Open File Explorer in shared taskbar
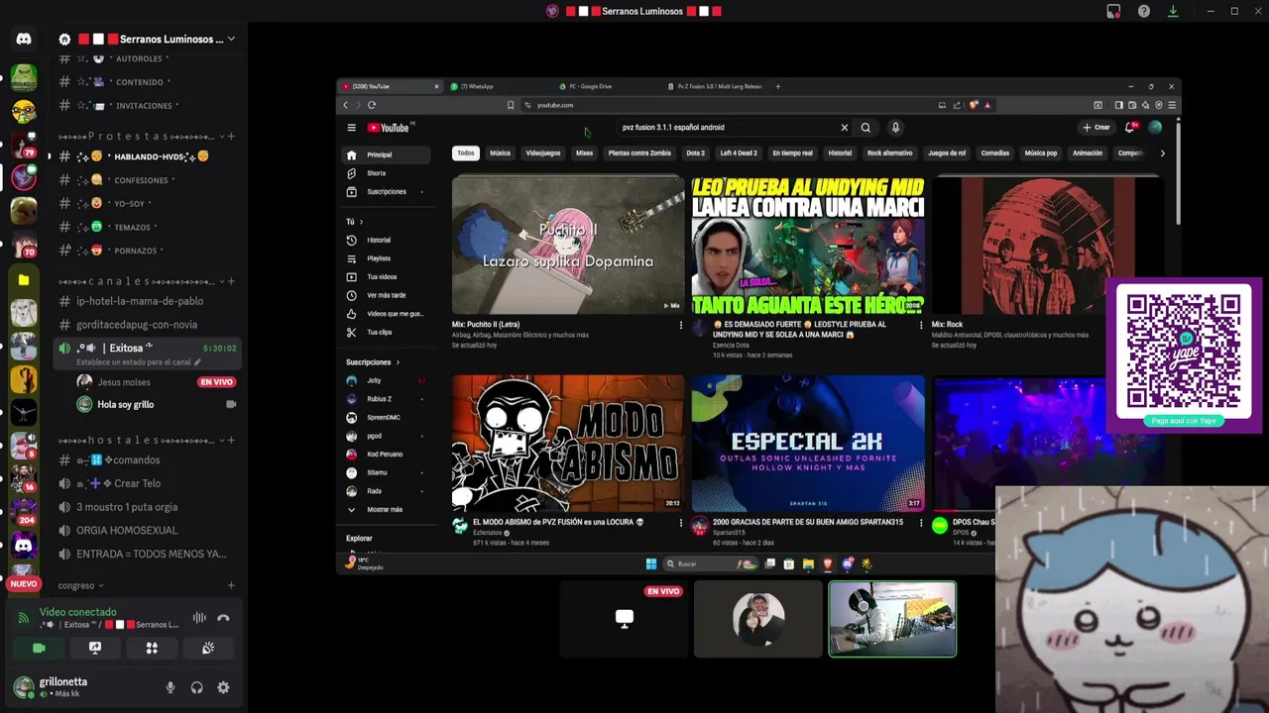The width and height of the screenshot is (1269, 713). click(808, 563)
